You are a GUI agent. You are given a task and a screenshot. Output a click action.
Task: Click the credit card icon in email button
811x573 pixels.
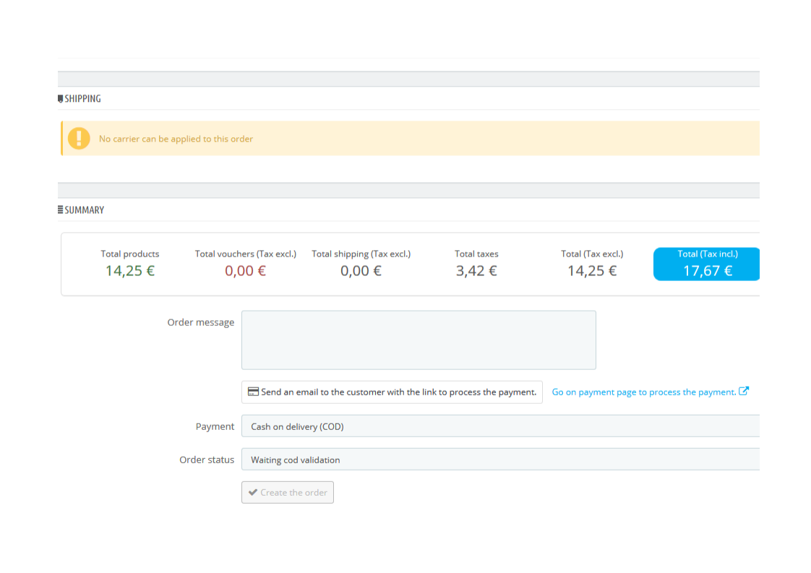pyautogui.click(x=253, y=392)
